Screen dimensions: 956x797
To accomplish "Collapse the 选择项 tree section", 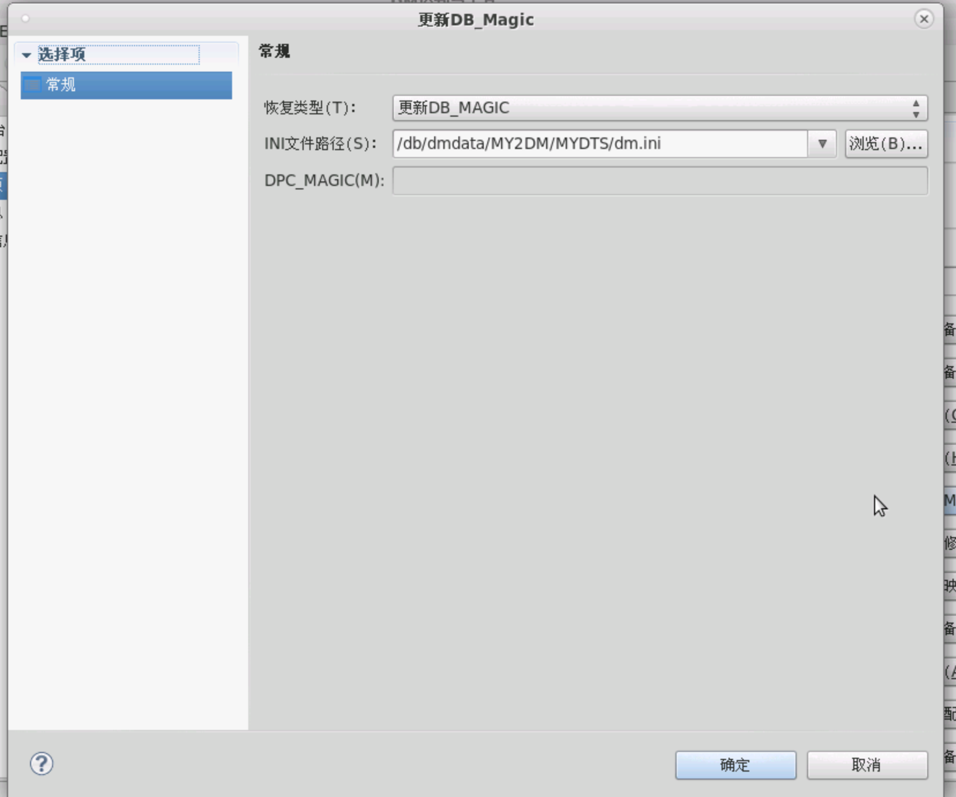I will point(26,55).
